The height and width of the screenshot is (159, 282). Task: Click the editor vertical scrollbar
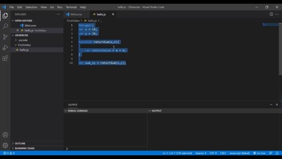(x=280, y=49)
